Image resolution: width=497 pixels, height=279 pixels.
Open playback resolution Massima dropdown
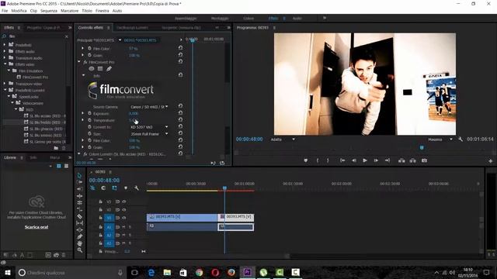tap(440, 139)
